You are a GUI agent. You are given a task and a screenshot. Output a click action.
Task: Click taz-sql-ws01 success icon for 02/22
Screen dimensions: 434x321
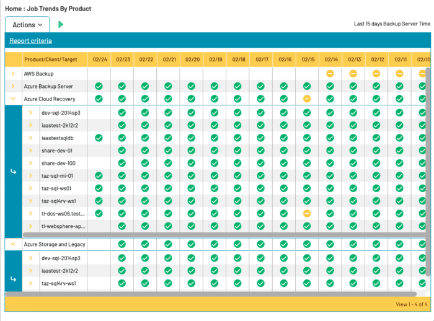click(x=145, y=188)
